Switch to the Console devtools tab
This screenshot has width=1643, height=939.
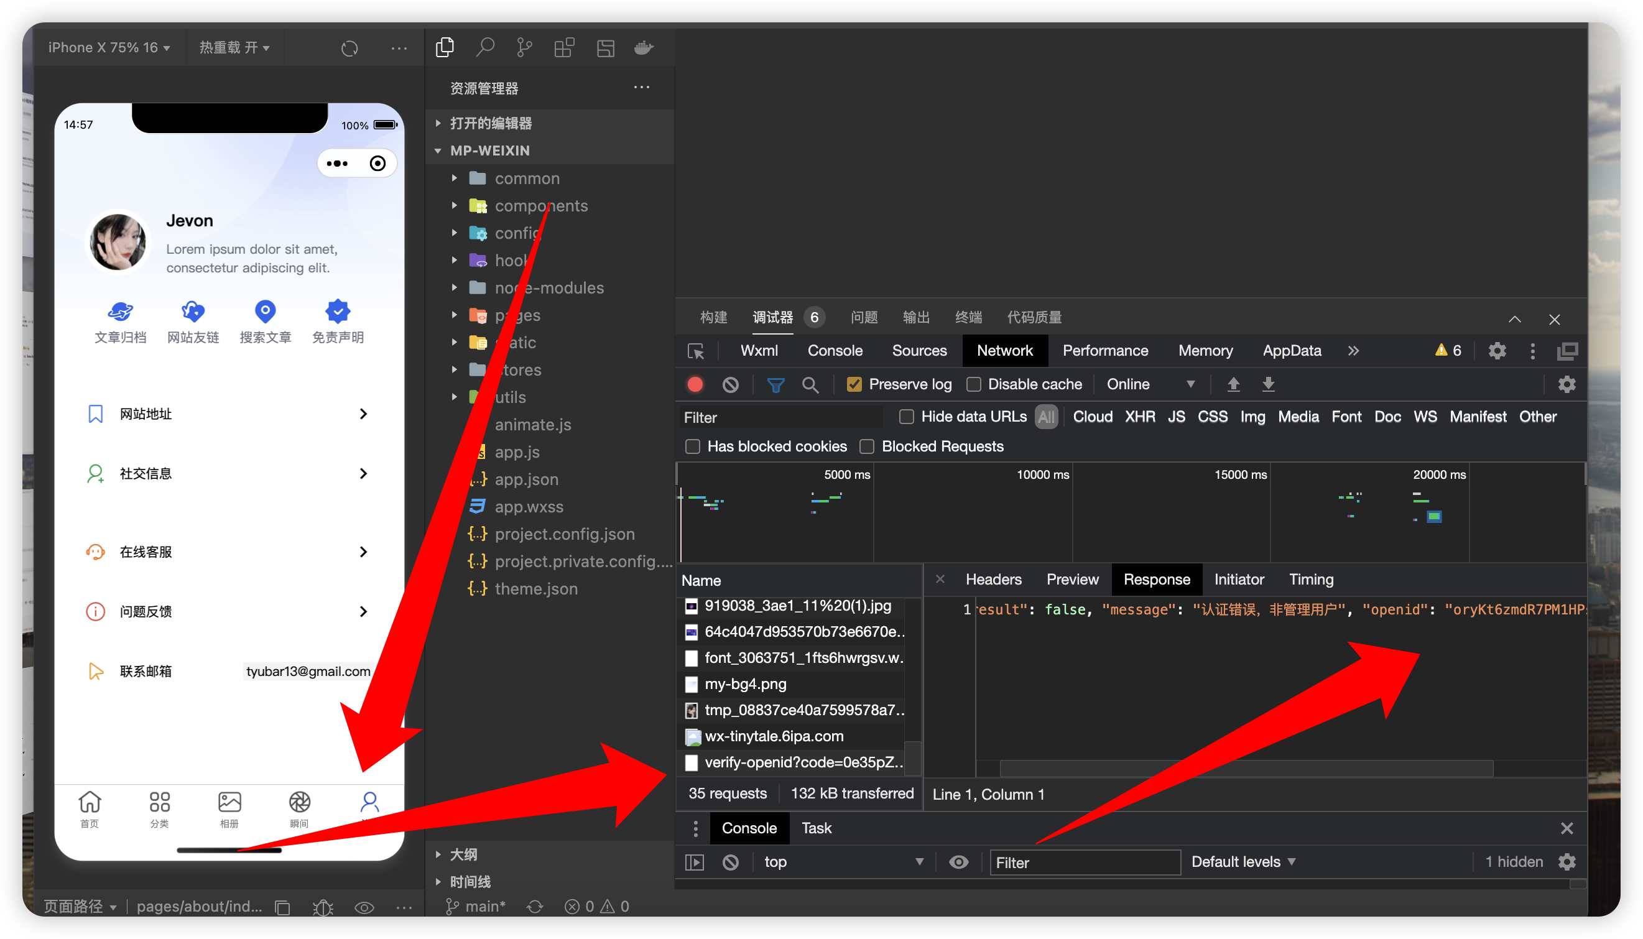[835, 351]
